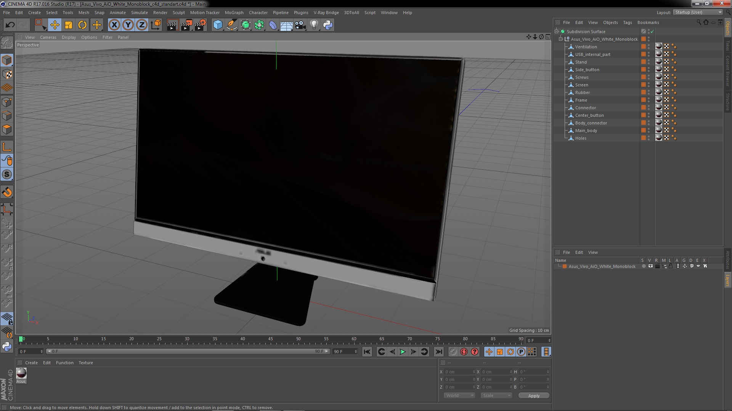This screenshot has height=411, width=732.
Task: Toggle the Y axis lock
Action: coord(128,25)
